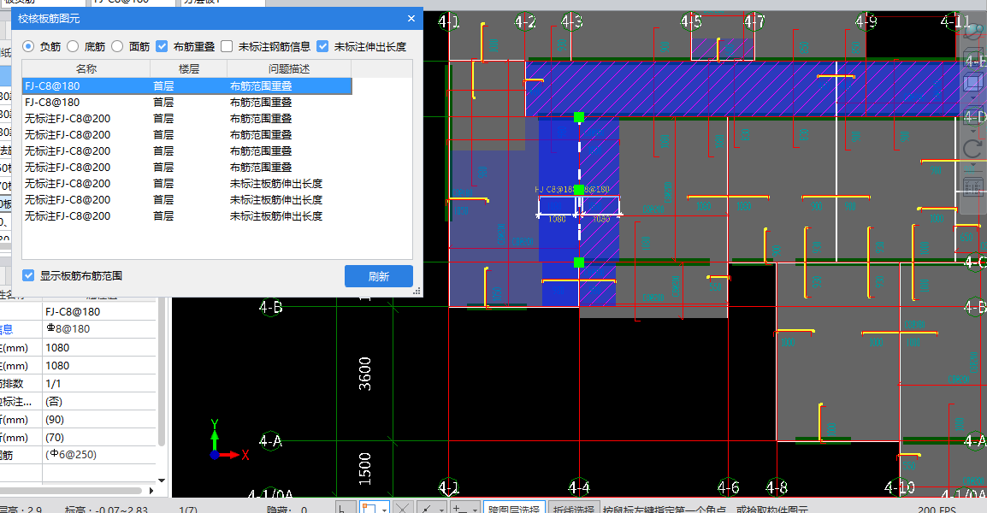This screenshot has width=987, height=513.
Task: Sort by the 名称 column header
Action: pos(86,68)
